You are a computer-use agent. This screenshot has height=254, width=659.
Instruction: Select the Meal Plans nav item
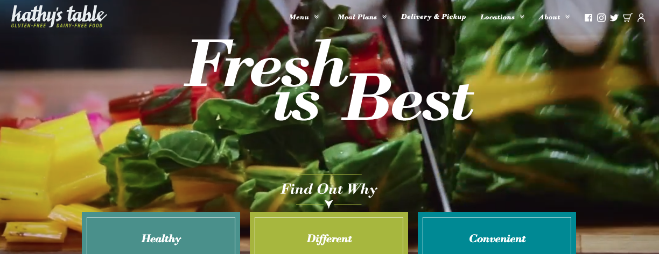click(357, 17)
